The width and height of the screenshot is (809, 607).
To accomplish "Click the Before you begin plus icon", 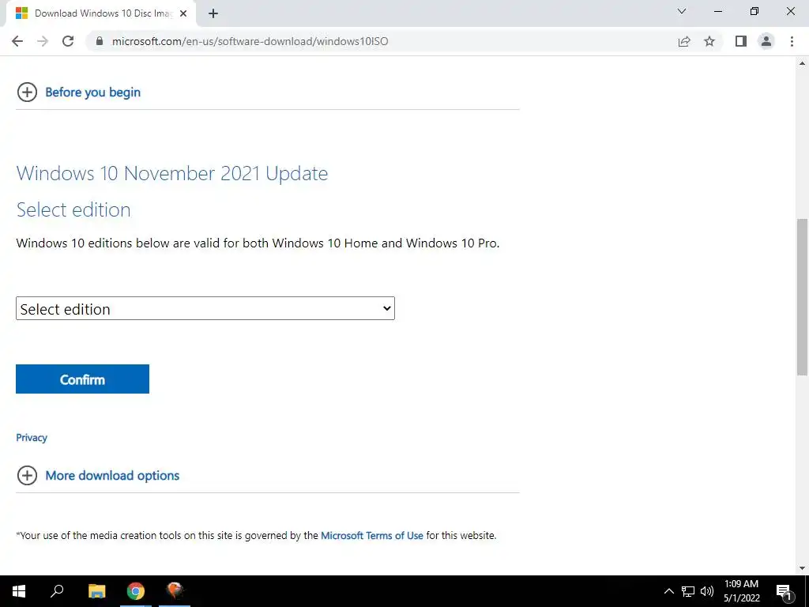I will point(27,92).
